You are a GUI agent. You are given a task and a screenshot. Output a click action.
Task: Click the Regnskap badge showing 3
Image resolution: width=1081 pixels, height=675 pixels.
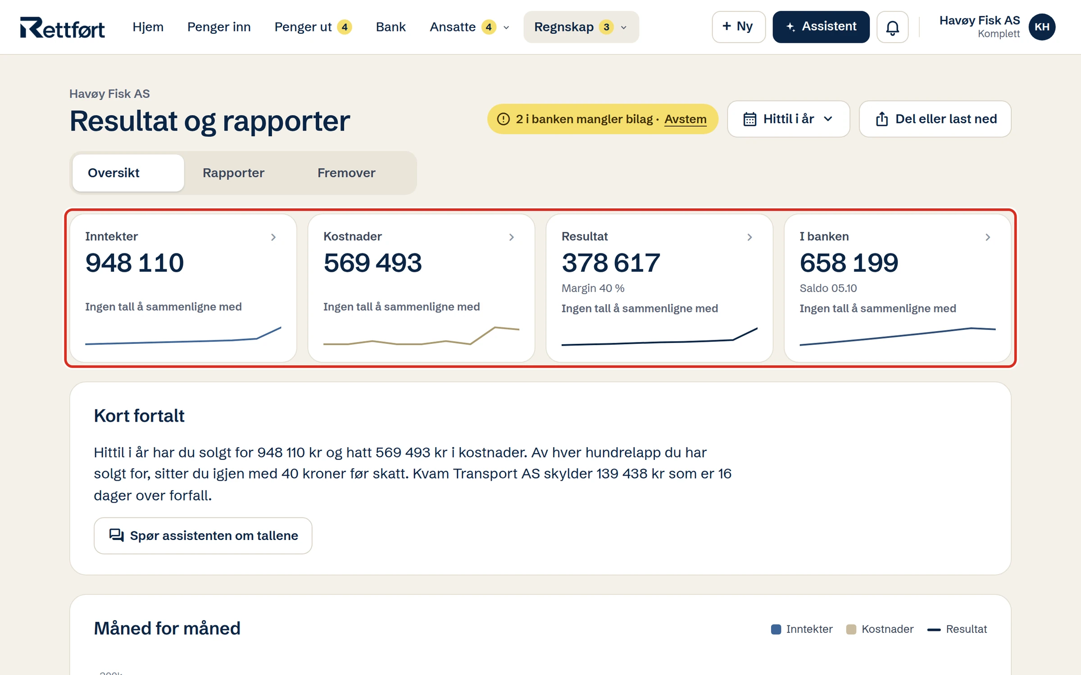(x=606, y=27)
